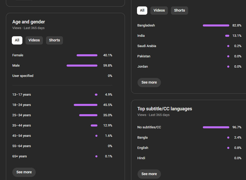This screenshot has width=246, height=180.
Task: Click the 13–17 years dot indicator
Action: [96, 95]
